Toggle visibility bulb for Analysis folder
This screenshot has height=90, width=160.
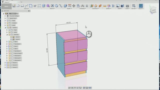(7, 23)
